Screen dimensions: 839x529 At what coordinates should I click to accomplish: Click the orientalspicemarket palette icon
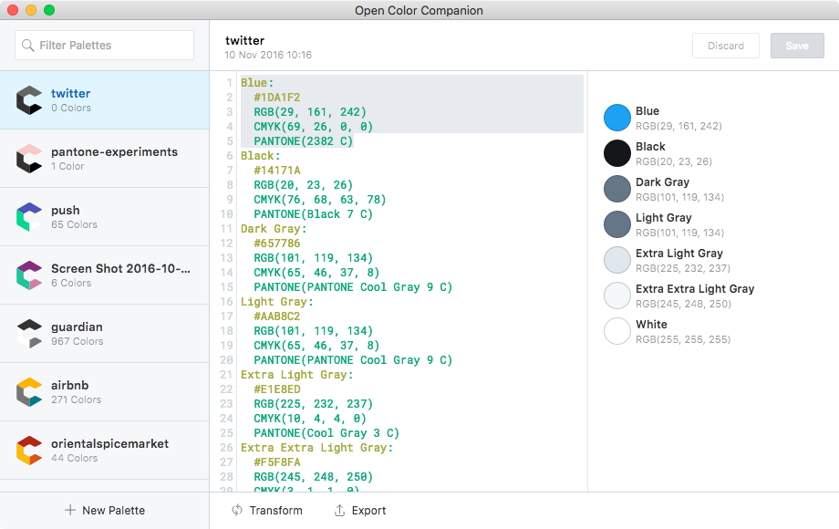29,450
